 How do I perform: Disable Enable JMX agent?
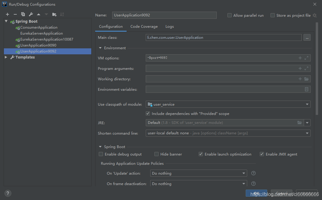click(262, 154)
